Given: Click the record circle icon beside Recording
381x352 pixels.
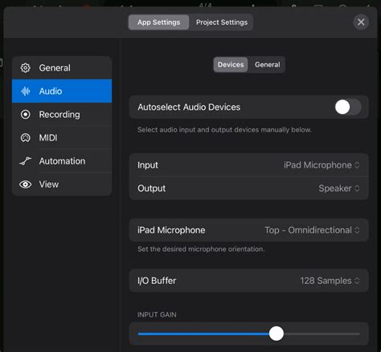Looking at the screenshot, I should [x=26, y=115].
